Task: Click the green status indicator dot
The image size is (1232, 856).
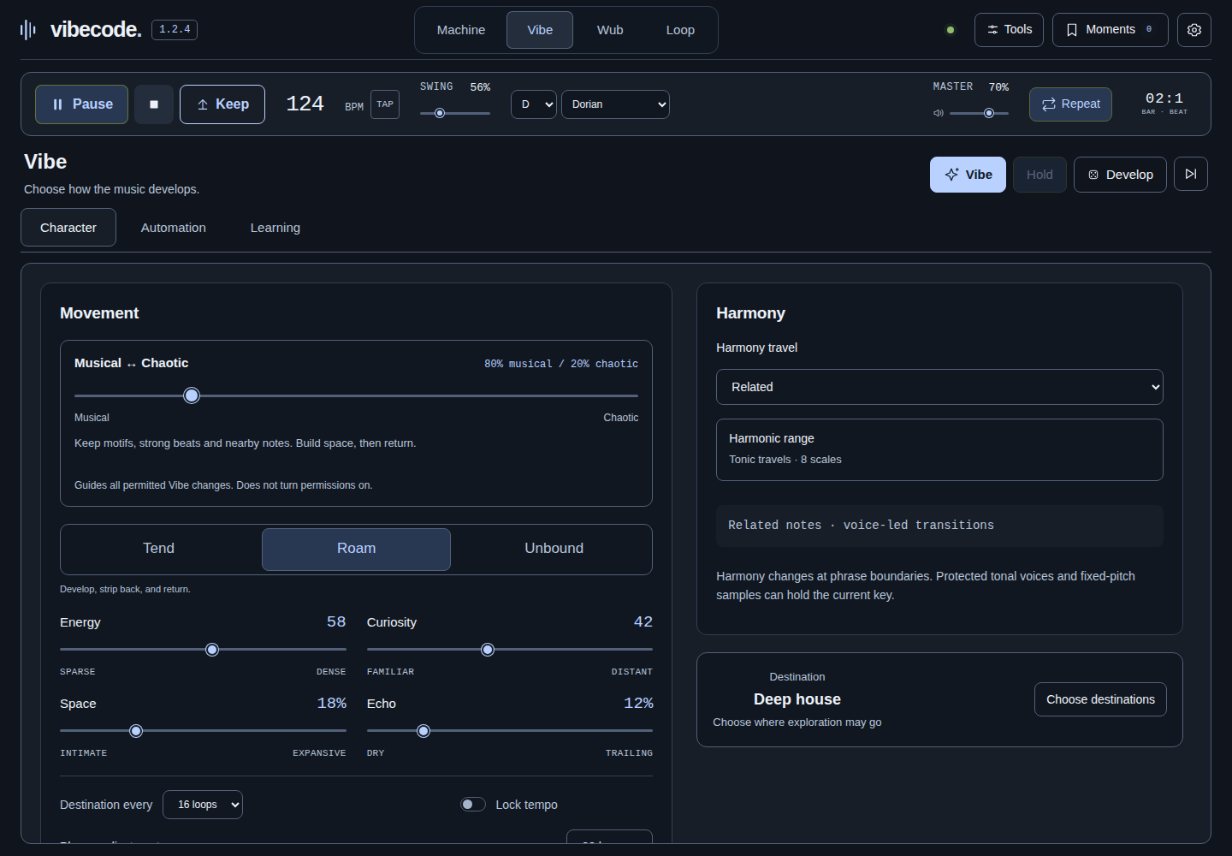Action: coord(951,30)
